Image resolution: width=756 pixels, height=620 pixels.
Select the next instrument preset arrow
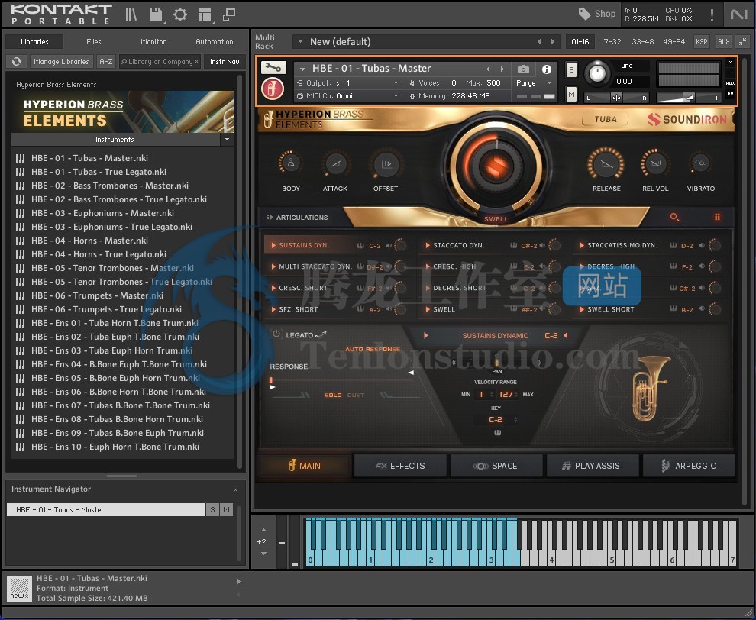pyautogui.click(x=502, y=69)
